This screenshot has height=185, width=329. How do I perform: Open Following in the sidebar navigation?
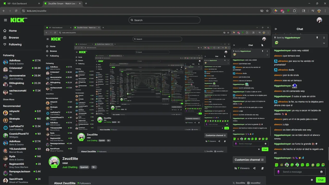12,44
